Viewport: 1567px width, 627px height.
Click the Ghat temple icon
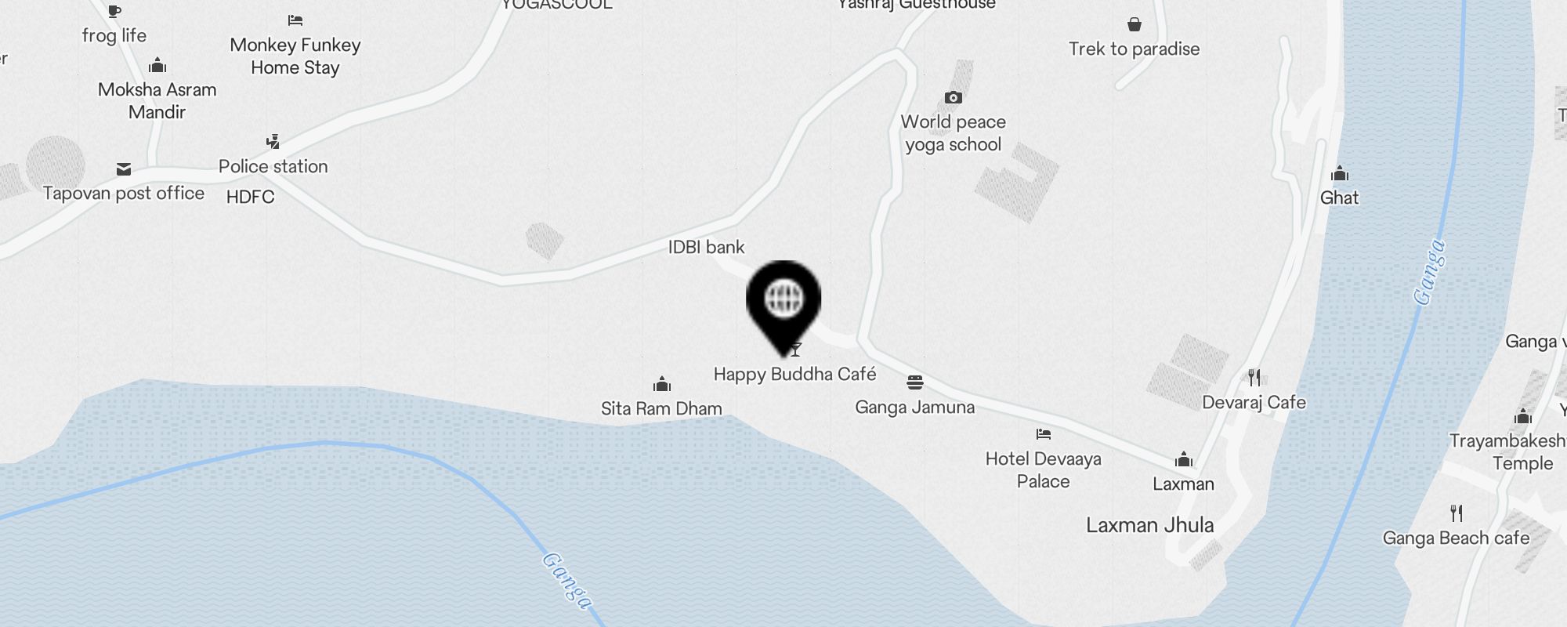click(x=1340, y=172)
